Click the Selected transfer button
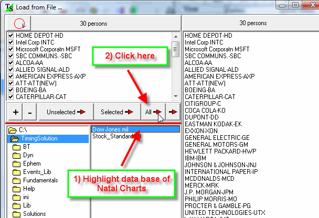The width and height of the screenshot is (319, 218). (x=116, y=112)
